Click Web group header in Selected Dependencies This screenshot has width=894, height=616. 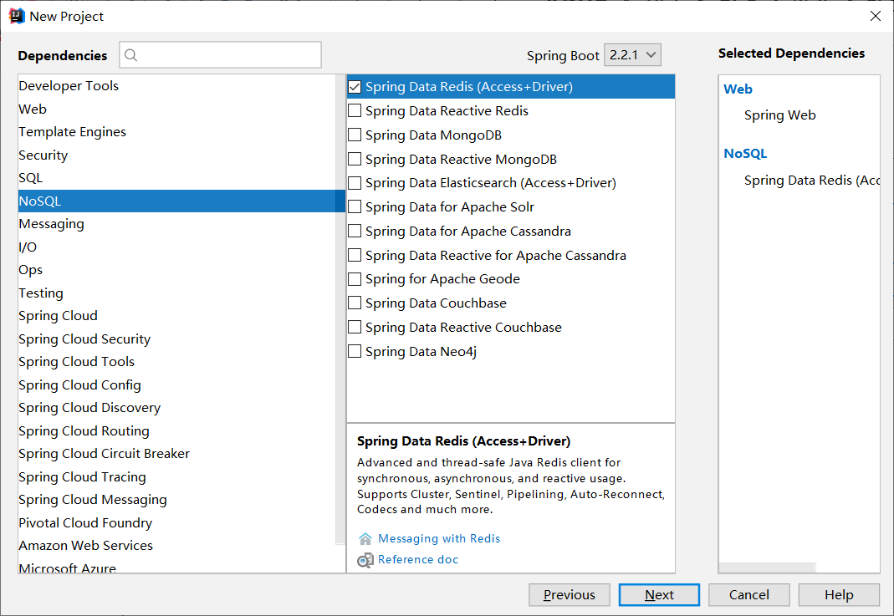pos(738,89)
